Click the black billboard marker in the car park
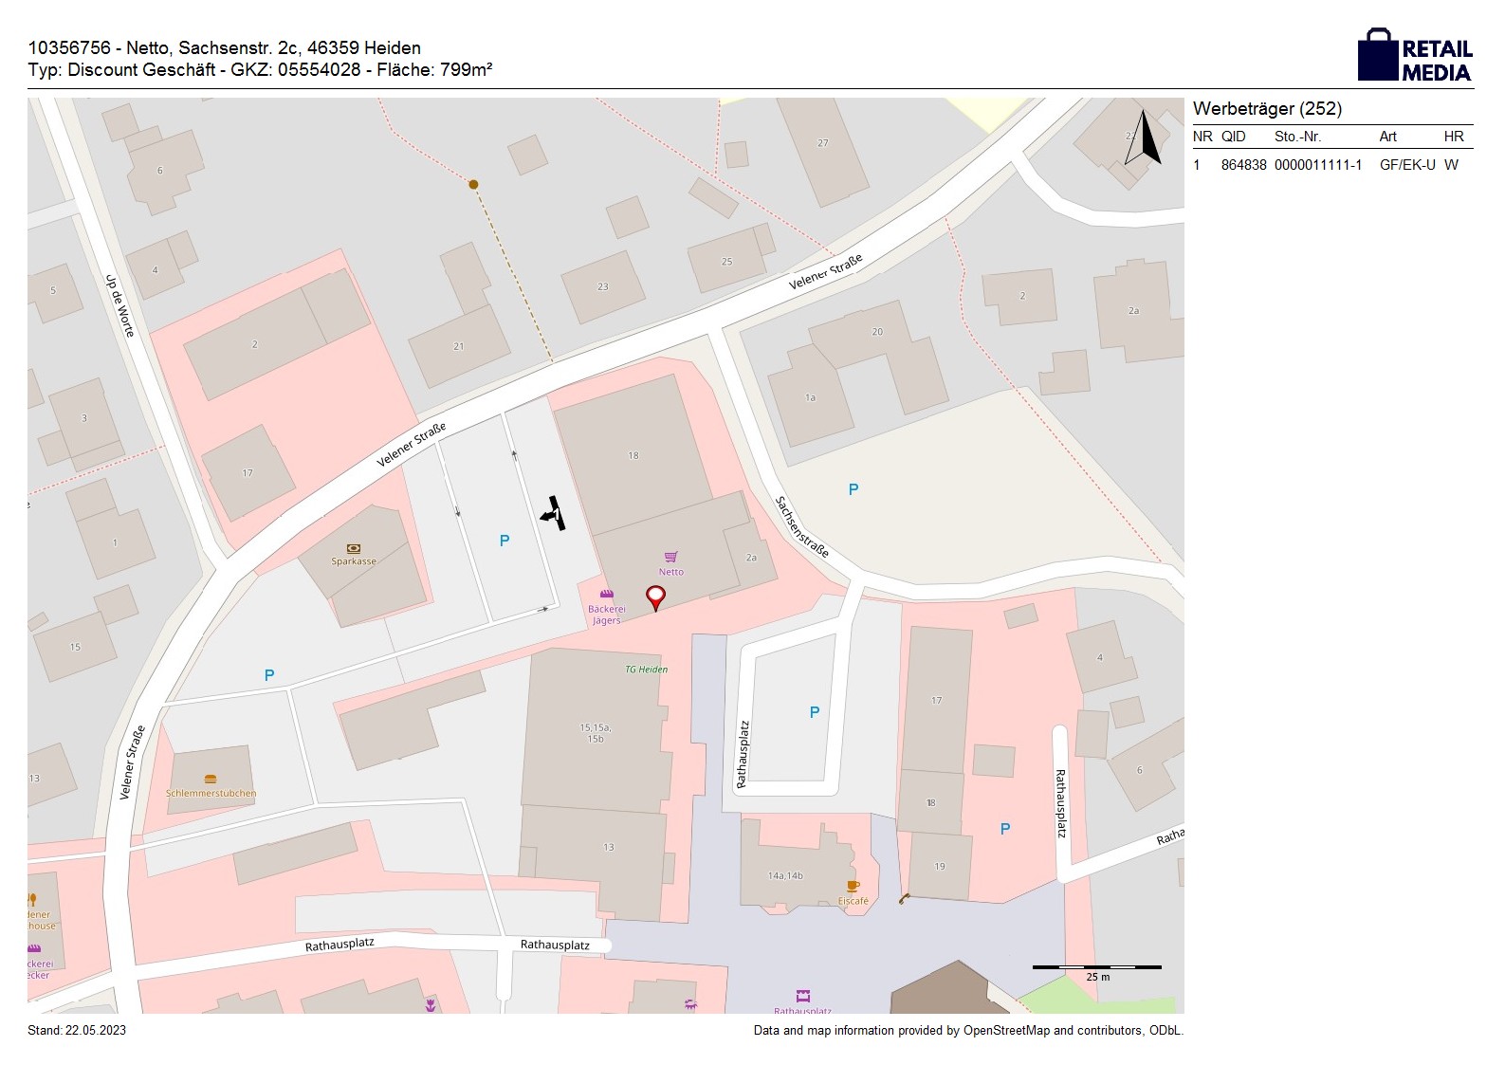This screenshot has height=1065, width=1505. (x=554, y=513)
